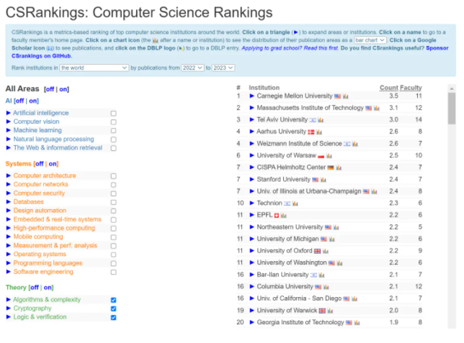
Task: Click the rankings list scrollbar thumb
Action: pos(452,109)
